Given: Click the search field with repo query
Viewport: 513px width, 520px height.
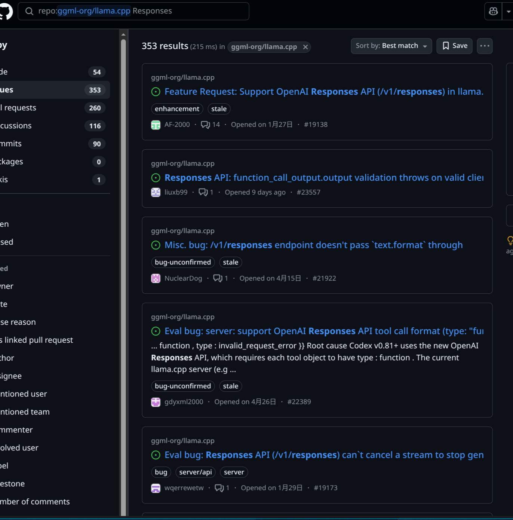Looking at the screenshot, I should coord(133,11).
